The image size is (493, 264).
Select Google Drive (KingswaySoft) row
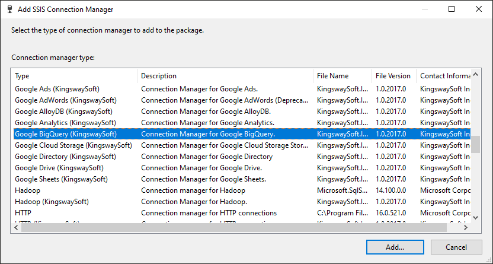tap(241, 168)
